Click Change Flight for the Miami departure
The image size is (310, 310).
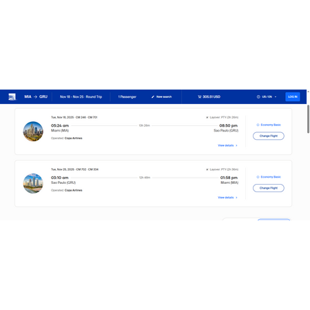[x=269, y=136]
